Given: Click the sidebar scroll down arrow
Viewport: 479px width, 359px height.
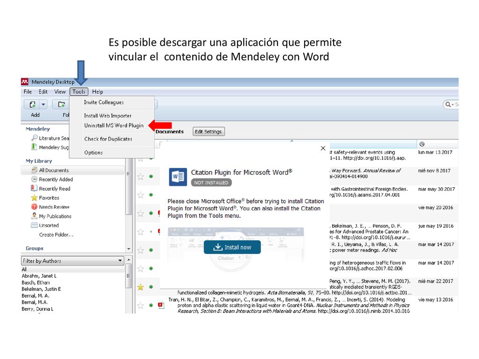Looking at the screenshot, I should pyautogui.click(x=129, y=249).
